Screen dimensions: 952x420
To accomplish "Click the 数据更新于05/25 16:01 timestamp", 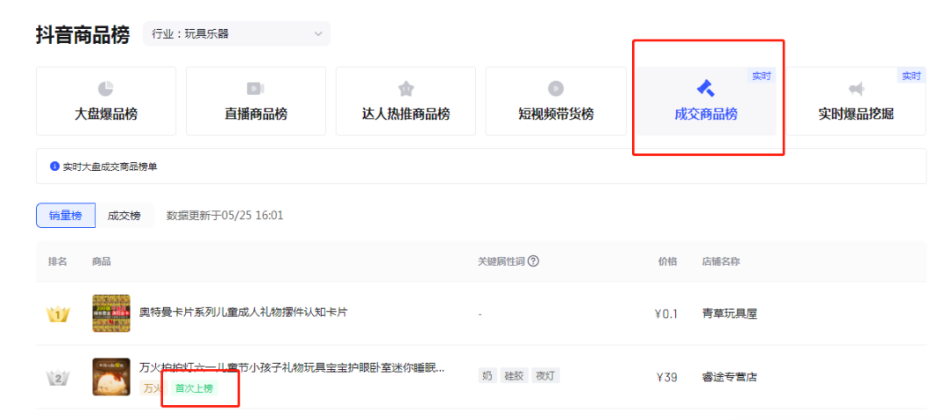I will point(225,215).
